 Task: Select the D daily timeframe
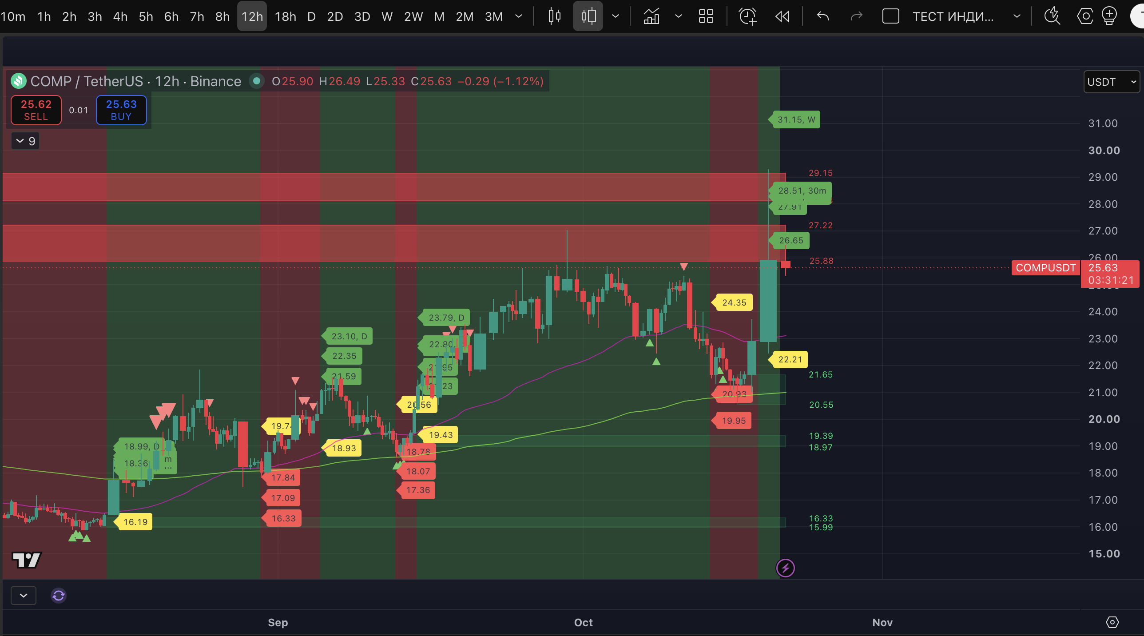(311, 16)
